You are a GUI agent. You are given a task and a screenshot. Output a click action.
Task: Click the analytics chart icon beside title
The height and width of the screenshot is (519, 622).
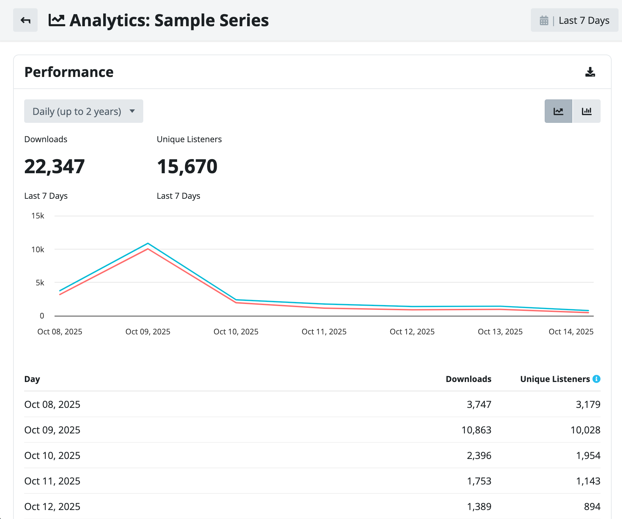pyautogui.click(x=57, y=20)
